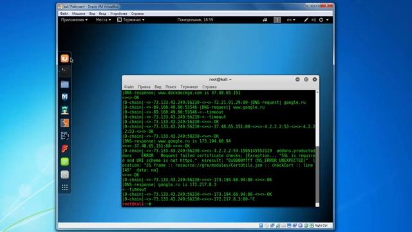Click the VirtualBox optical disc status icon
Viewport: 412px width, 232px height.
tap(267, 226)
